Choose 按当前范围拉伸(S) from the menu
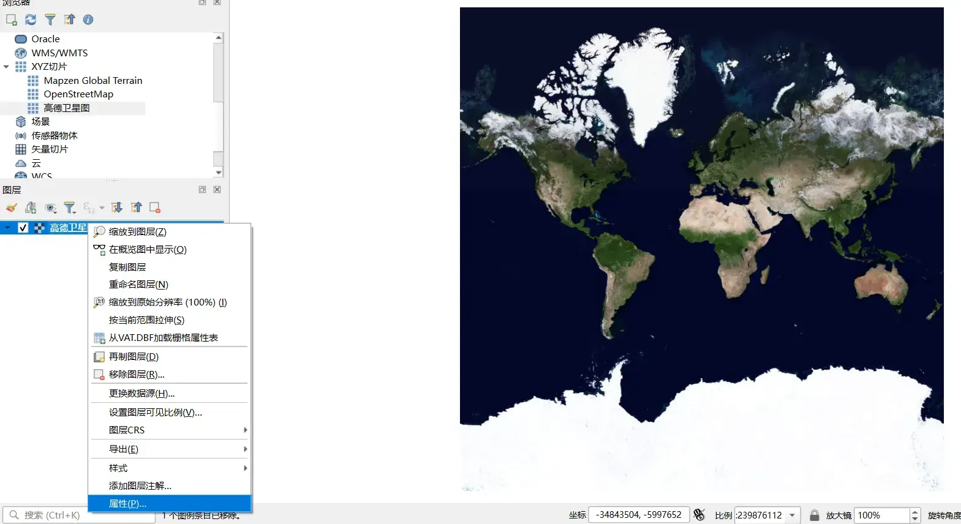This screenshot has height=524, width=961. 170,320
